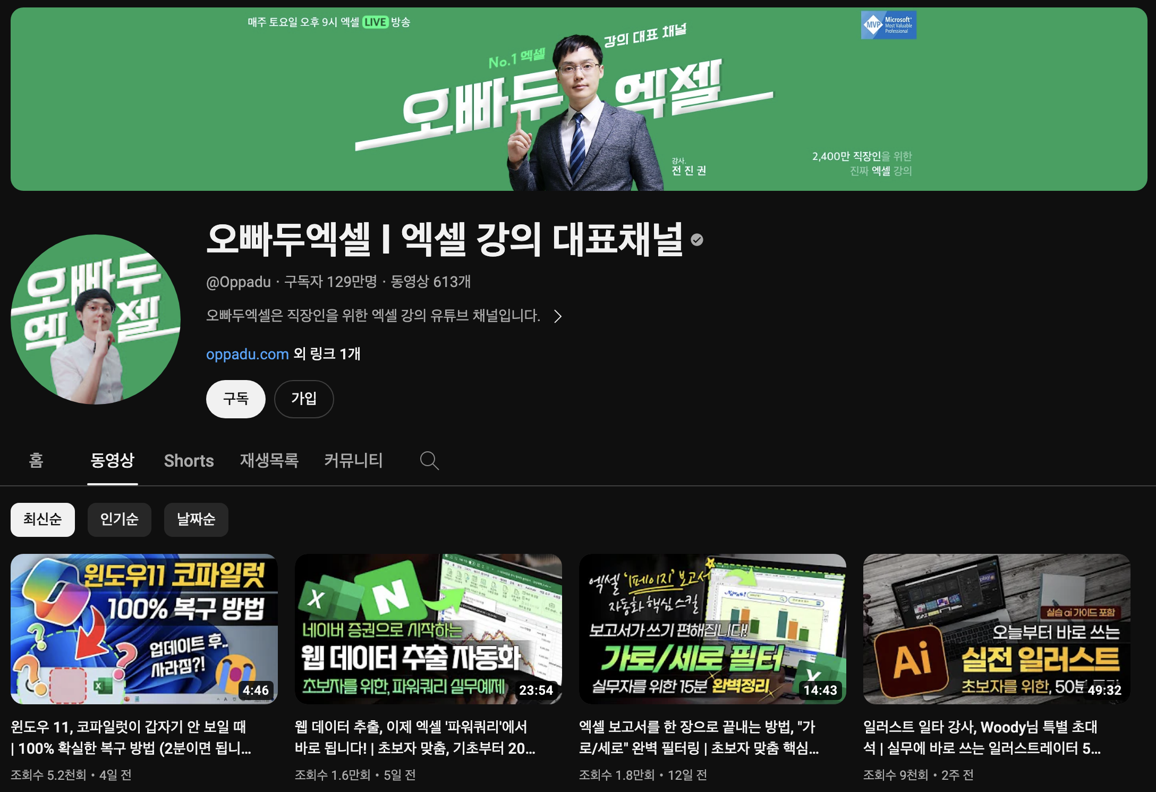
Task: Click the Microsoft MVP badge in banner
Action: (x=888, y=25)
